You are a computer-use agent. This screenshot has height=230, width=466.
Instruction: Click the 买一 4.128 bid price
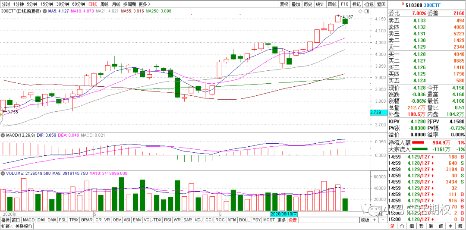419,54
